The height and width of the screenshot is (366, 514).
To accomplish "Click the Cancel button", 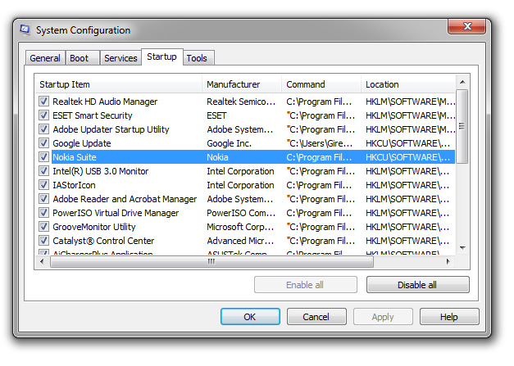I will point(316,317).
